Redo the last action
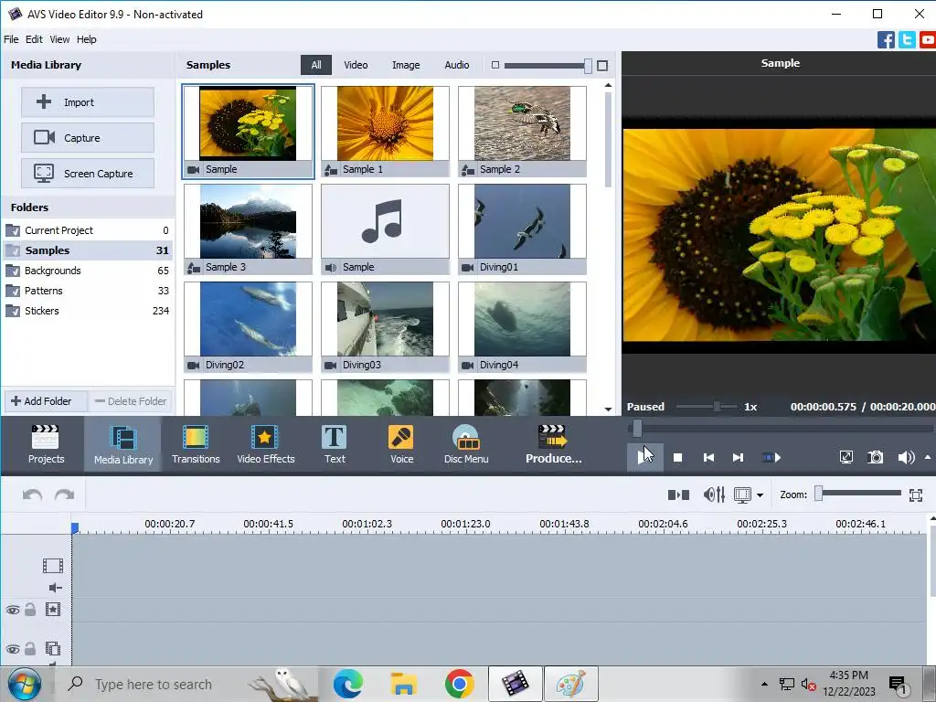 [x=65, y=495]
